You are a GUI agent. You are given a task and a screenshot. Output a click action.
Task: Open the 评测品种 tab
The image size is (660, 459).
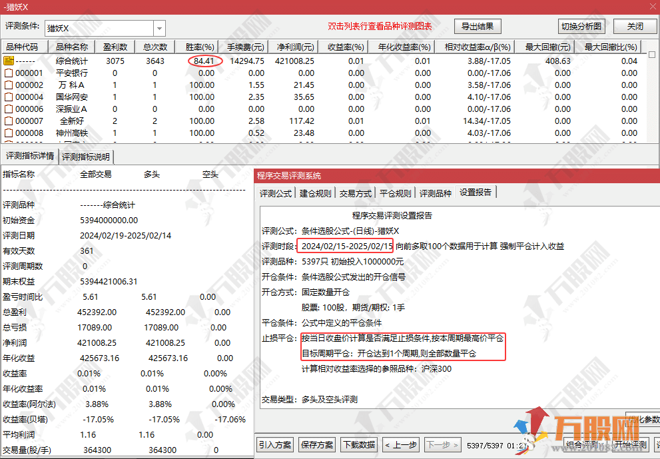(x=436, y=193)
